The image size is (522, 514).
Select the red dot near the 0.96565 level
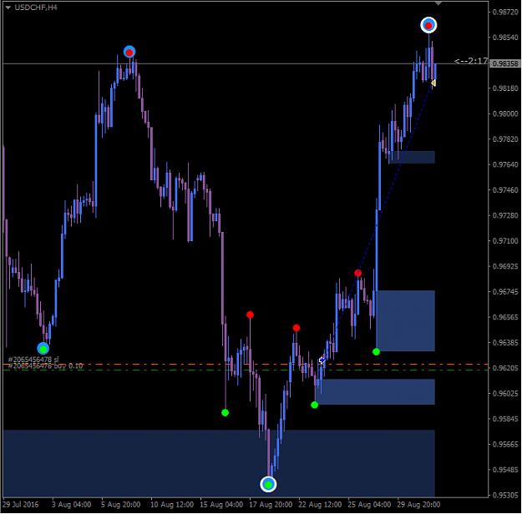(250, 315)
